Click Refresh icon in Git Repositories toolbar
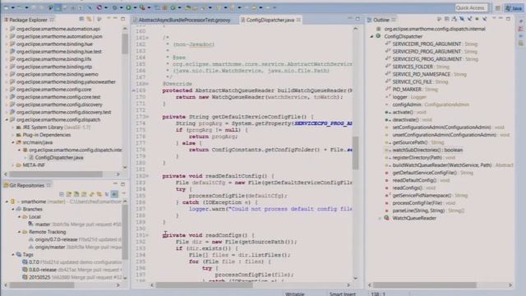Image resolution: width=526 pixels, height=296 pixels. [x=91, y=194]
